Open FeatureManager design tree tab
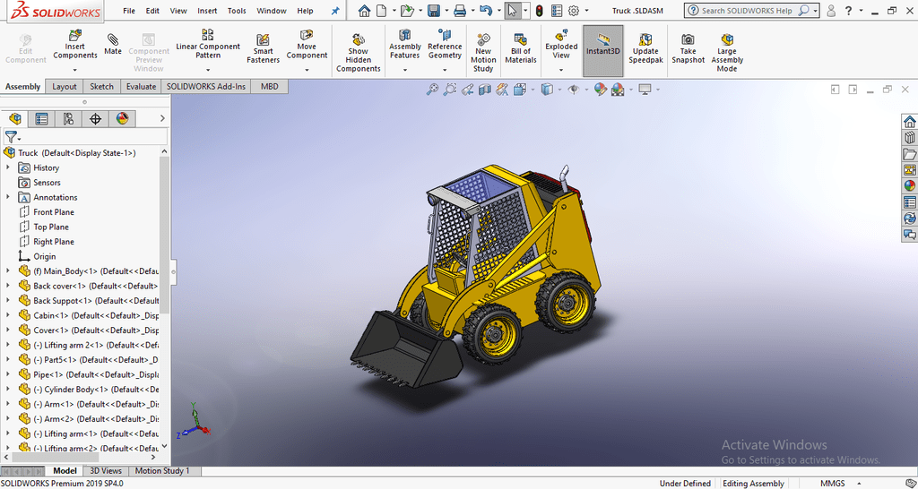Image resolution: width=918 pixels, height=489 pixels. tap(15, 119)
